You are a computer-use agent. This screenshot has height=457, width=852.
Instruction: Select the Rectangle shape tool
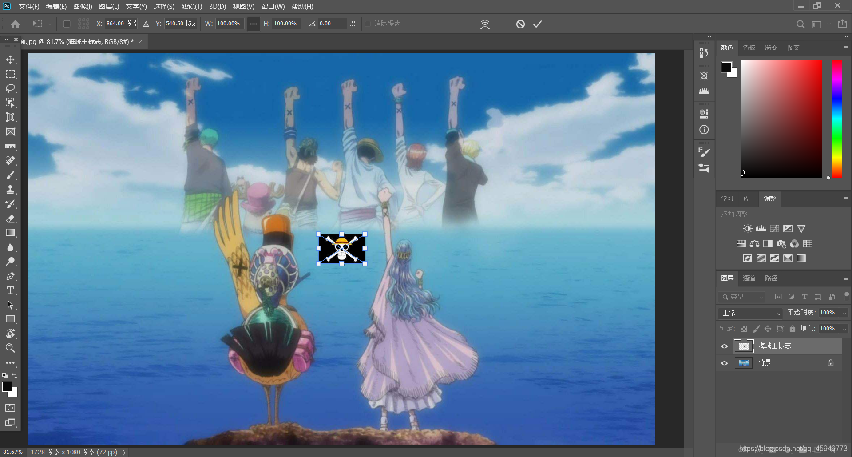[x=10, y=319]
